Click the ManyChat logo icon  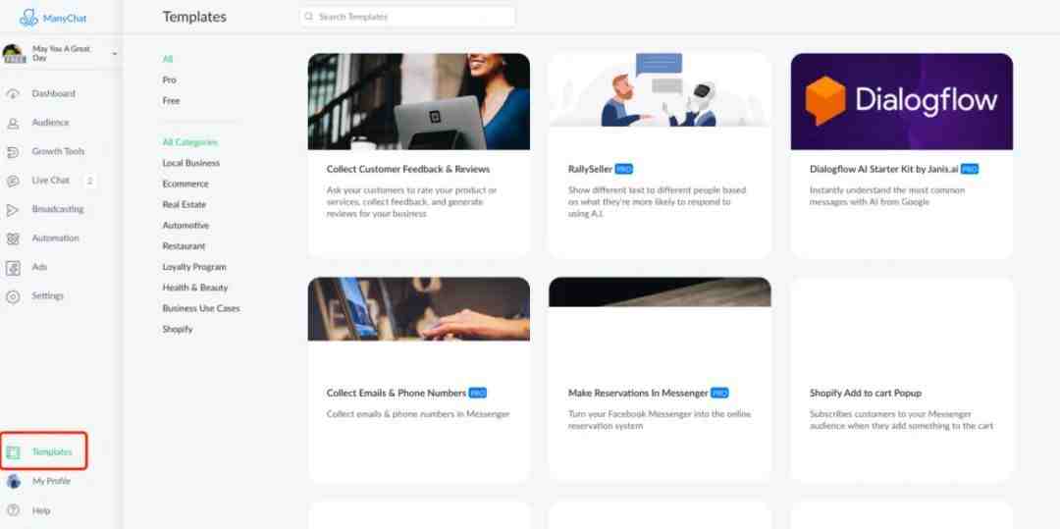(28, 18)
